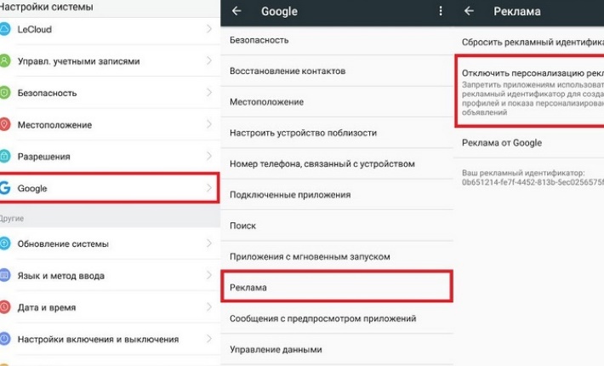This screenshot has height=366, width=604.
Task: Tap the Язык и метод ввода keyboard icon
Action: 4,276
